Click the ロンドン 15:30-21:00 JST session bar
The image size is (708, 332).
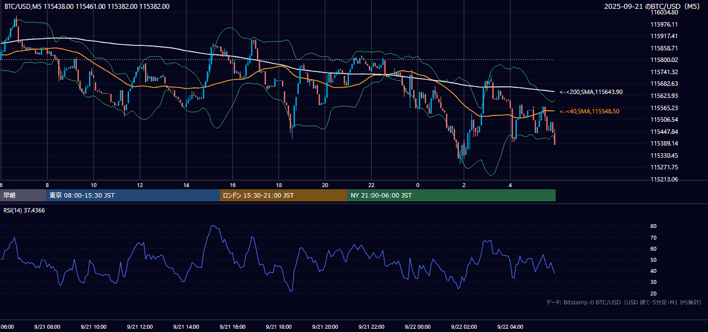284,195
